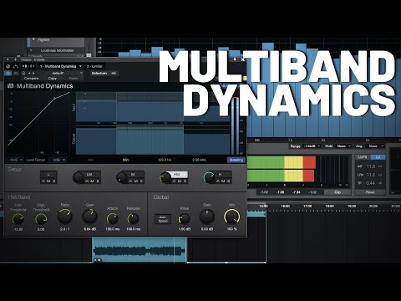Click the preset save icon before the arrows

(x=24, y=73)
